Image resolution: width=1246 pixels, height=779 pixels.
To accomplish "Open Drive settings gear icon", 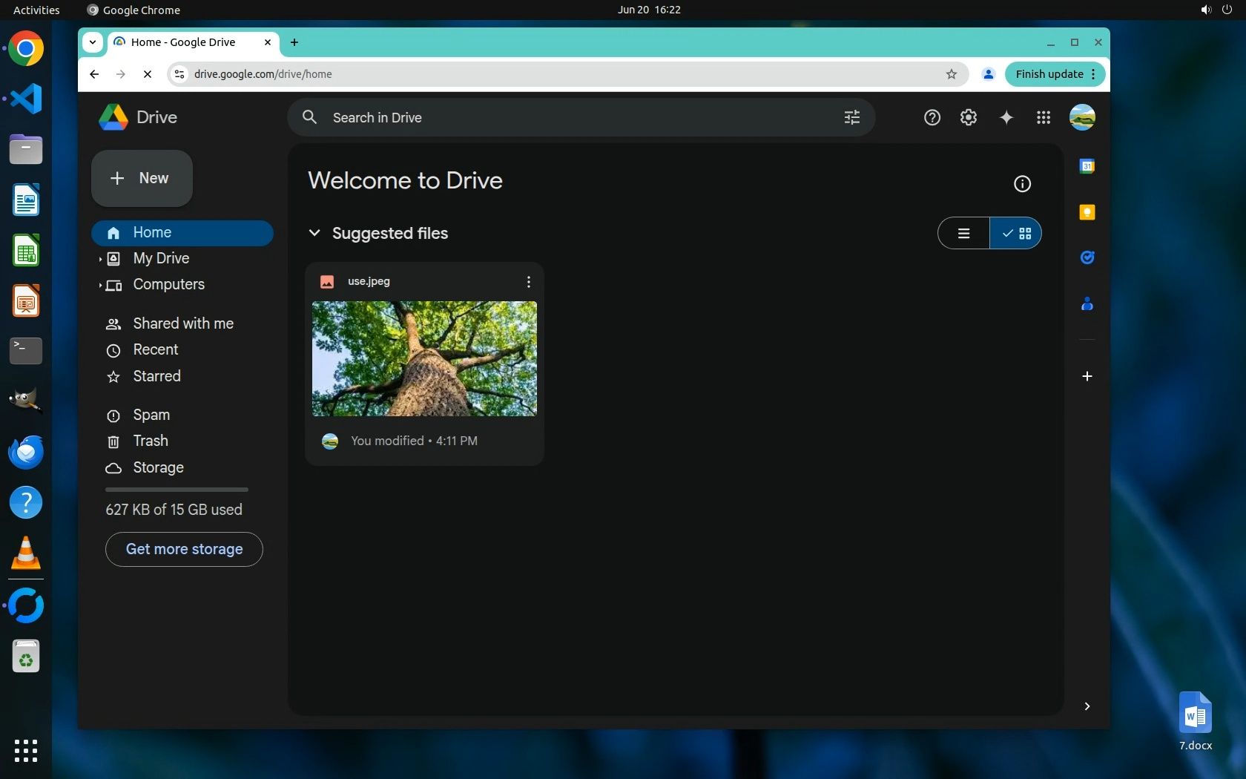I will 968,117.
